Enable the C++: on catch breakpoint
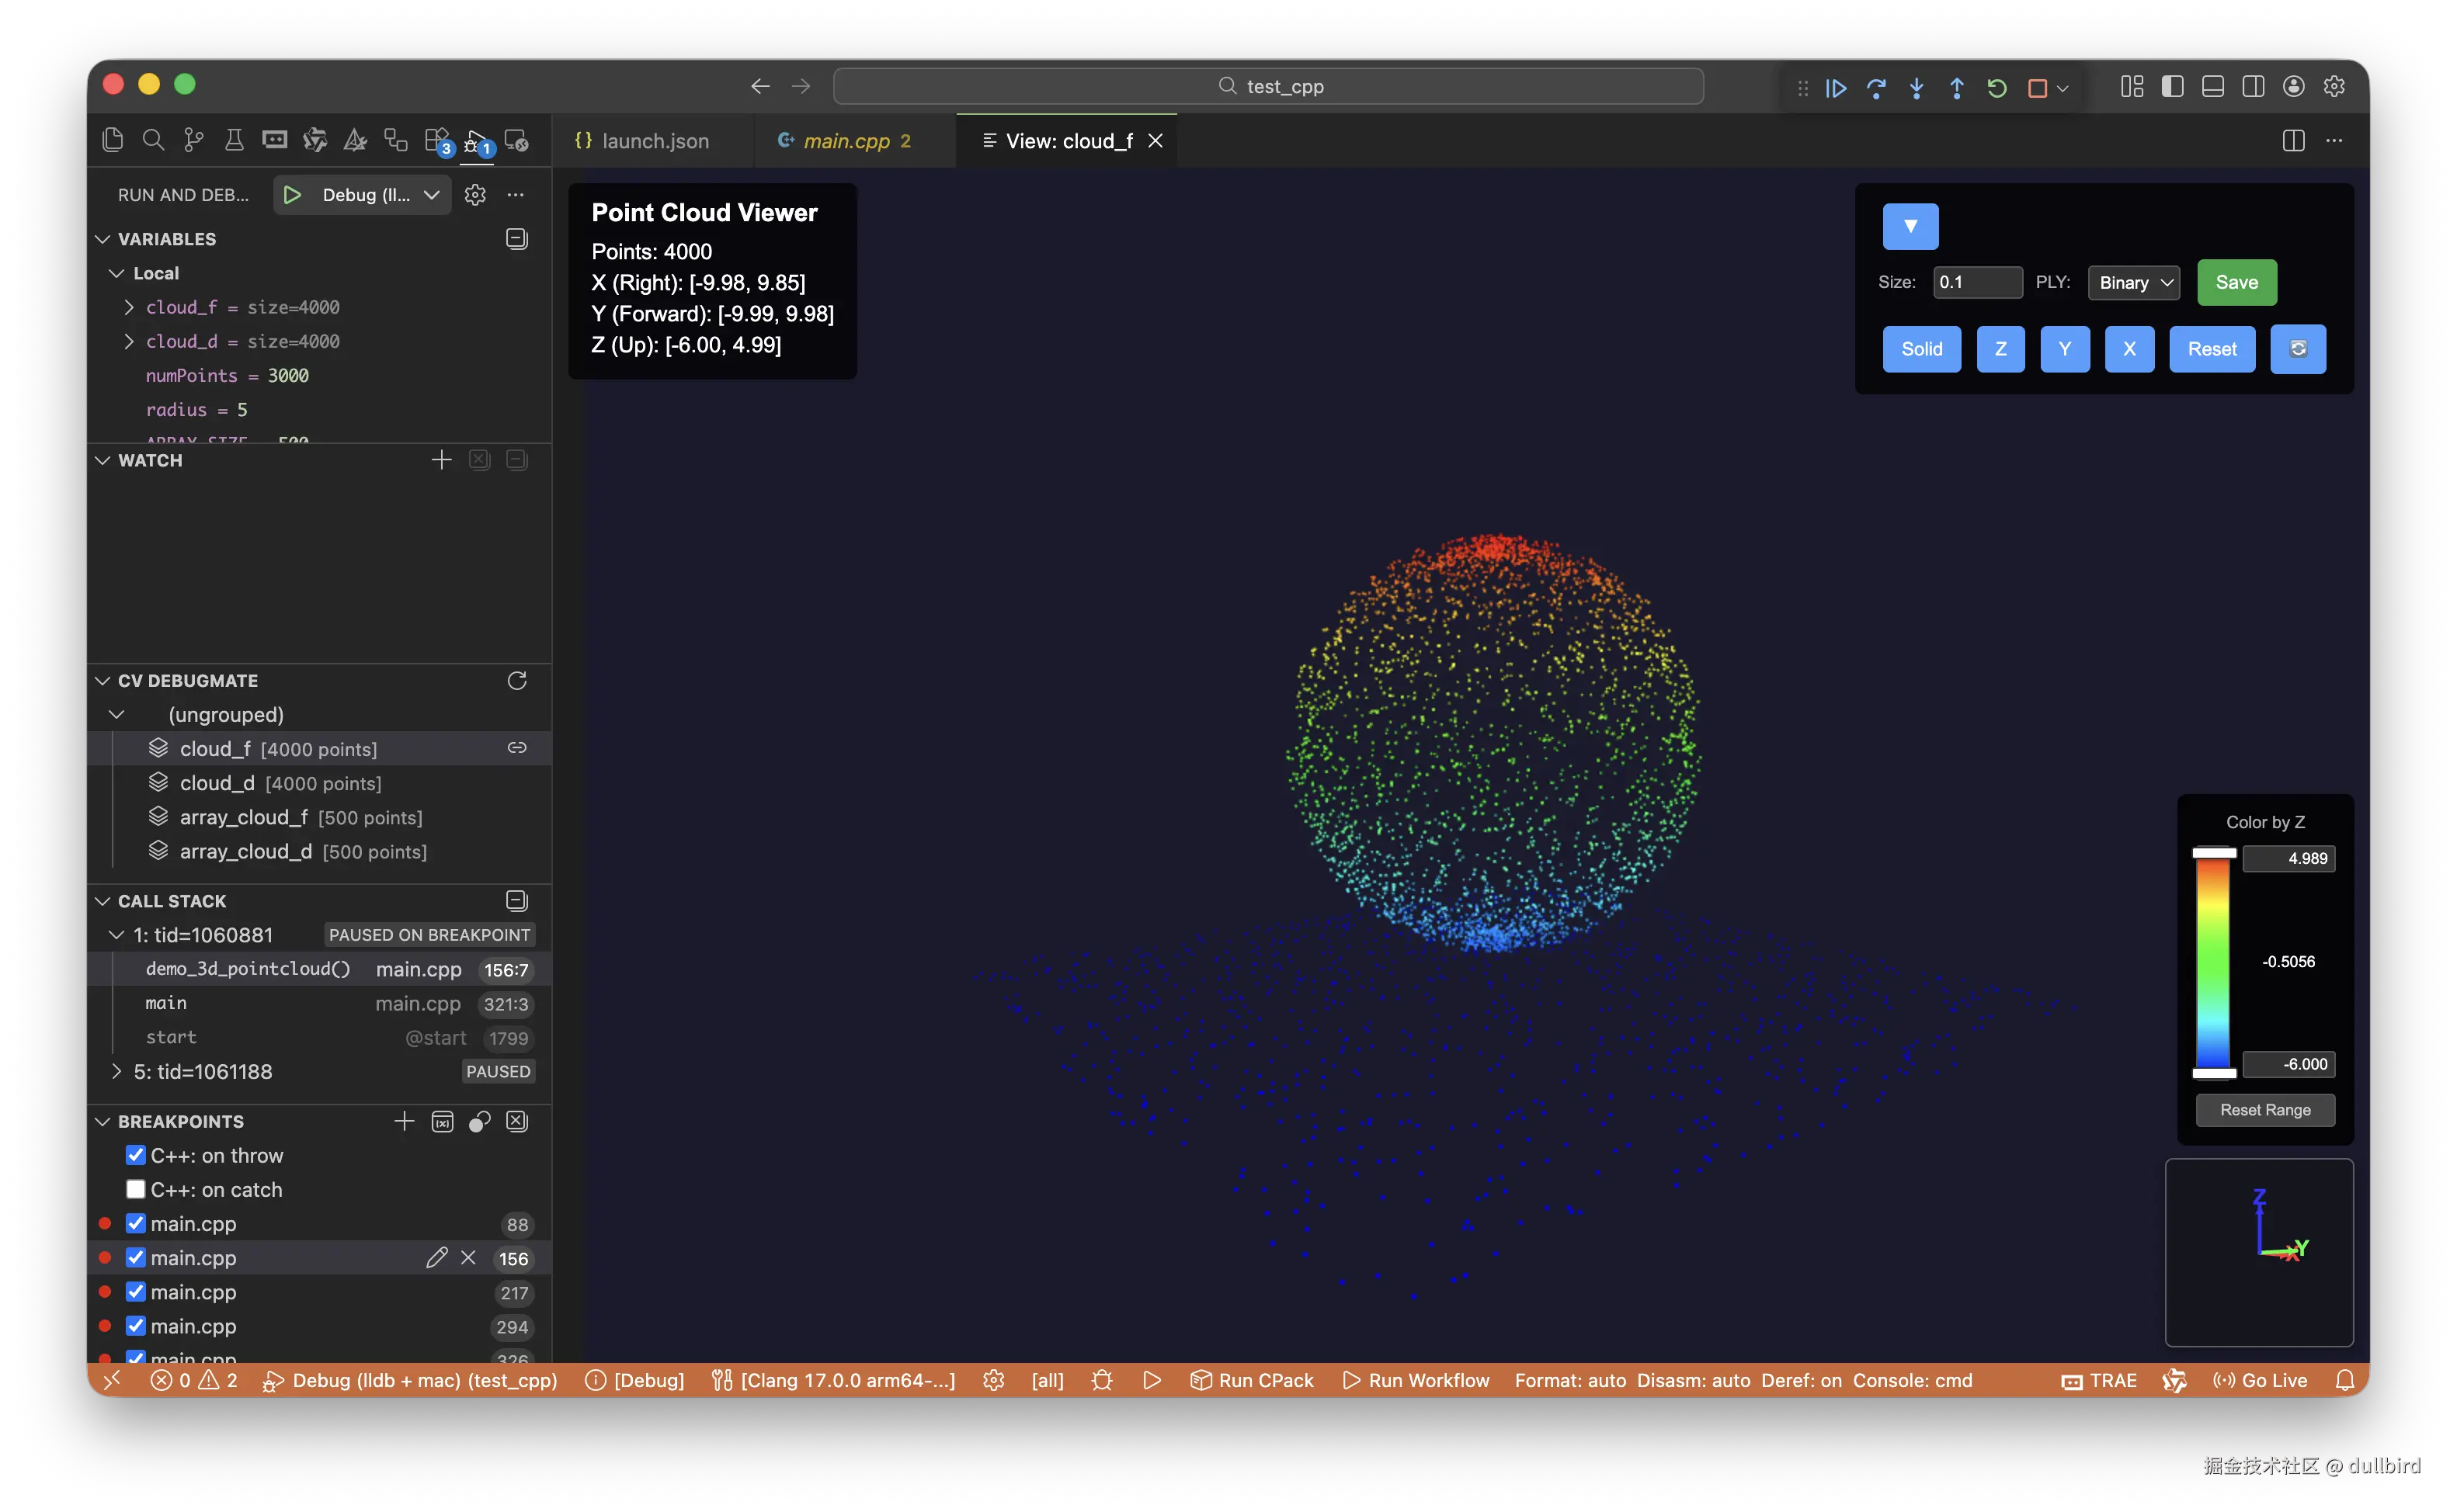2457x1512 pixels. tap(136, 1189)
